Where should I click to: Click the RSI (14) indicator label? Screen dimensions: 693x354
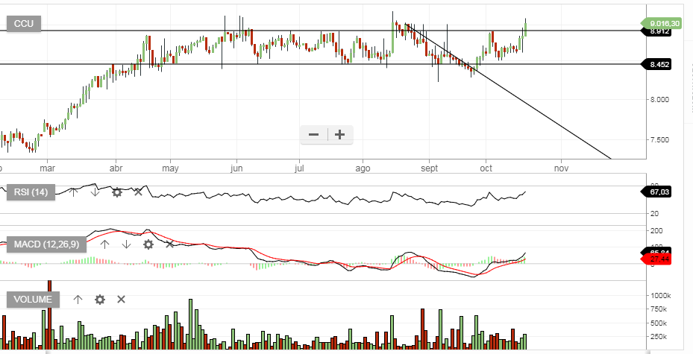coord(31,192)
